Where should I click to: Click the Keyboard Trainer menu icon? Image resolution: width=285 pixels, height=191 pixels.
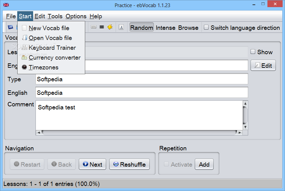tap(24, 48)
